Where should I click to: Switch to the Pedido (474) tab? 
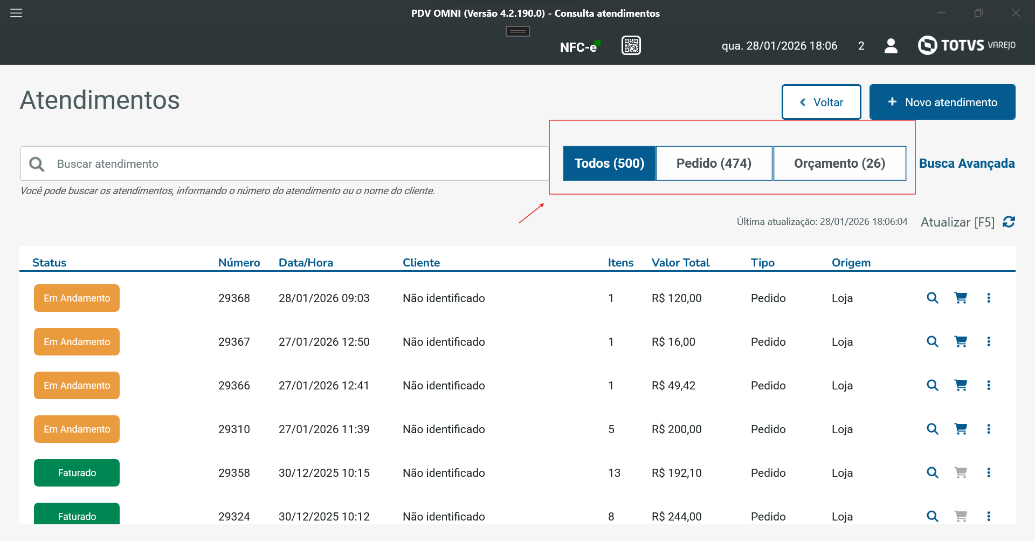pyautogui.click(x=714, y=163)
